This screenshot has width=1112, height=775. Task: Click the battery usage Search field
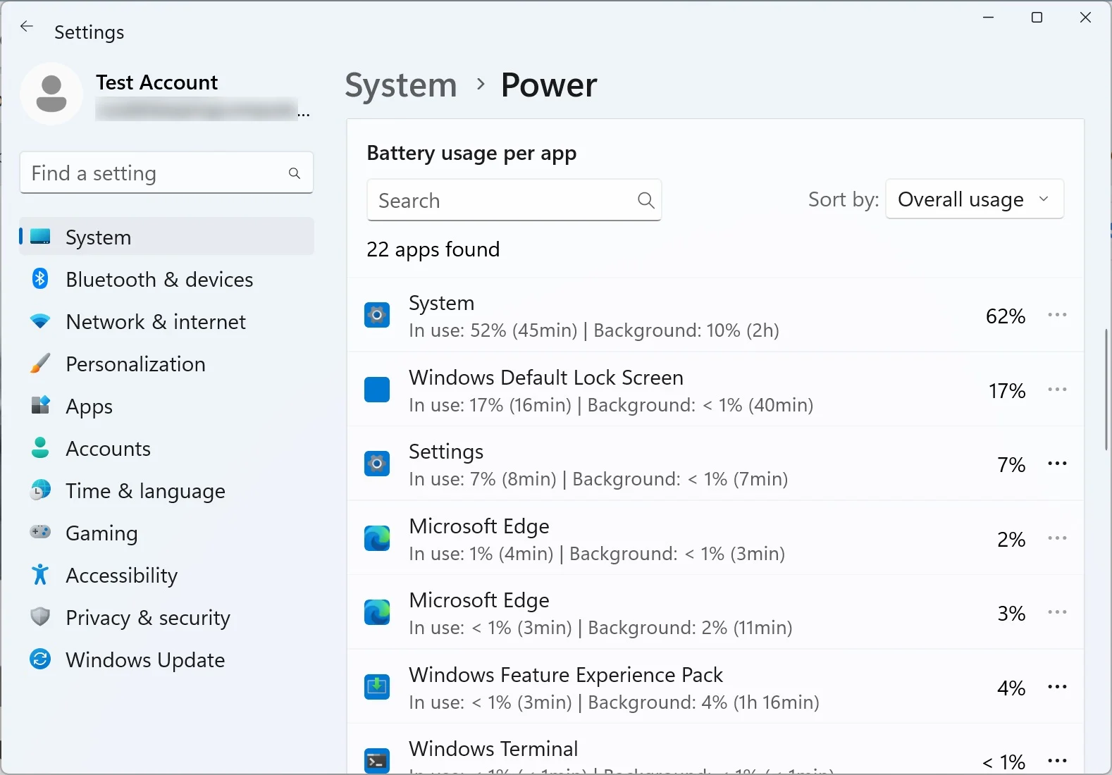coord(504,201)
